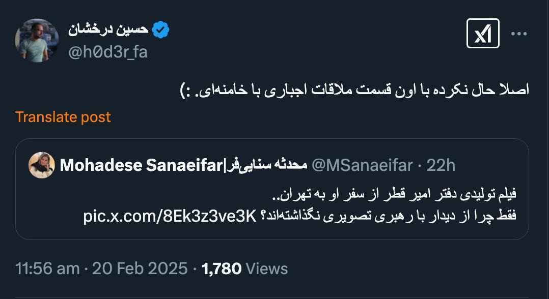Click the quoted name Mohadese Sanaeifar
The image size is (549, 299).
pos(142,165)
